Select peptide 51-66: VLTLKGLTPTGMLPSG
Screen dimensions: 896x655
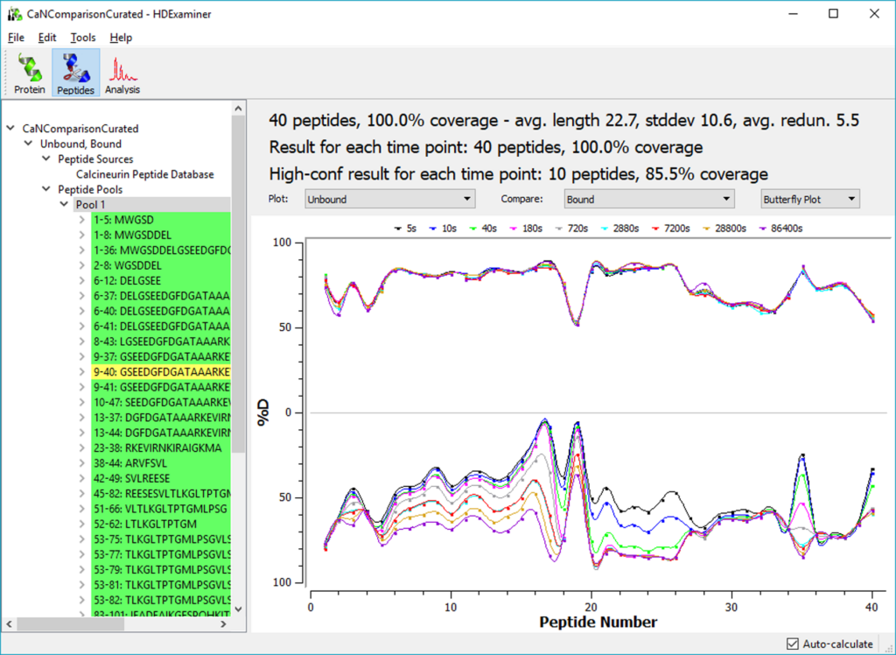[161, 509]
